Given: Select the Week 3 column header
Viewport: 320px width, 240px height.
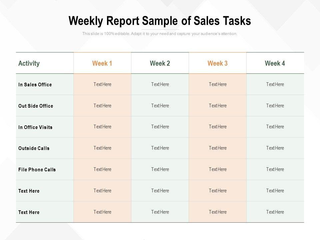Looking at the screenshot, I should tap(218, 63).
